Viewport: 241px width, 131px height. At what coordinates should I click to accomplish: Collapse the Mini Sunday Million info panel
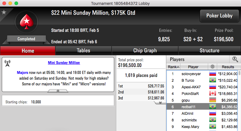(x=58, y=91)
